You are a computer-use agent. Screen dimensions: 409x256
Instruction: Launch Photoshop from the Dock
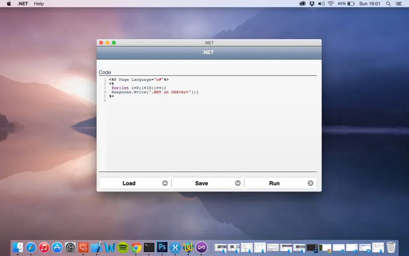click(x=162, y=247)
